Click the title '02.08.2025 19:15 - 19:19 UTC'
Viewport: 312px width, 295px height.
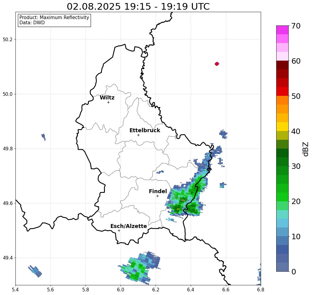coord(138,6)
